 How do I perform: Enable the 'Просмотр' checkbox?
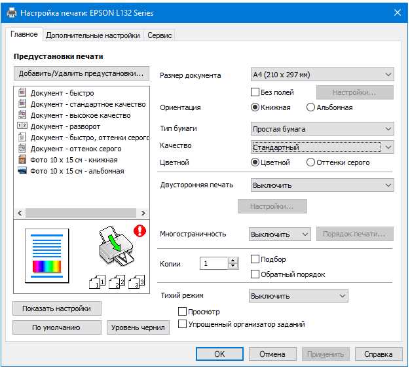click(x=182, y=312)
